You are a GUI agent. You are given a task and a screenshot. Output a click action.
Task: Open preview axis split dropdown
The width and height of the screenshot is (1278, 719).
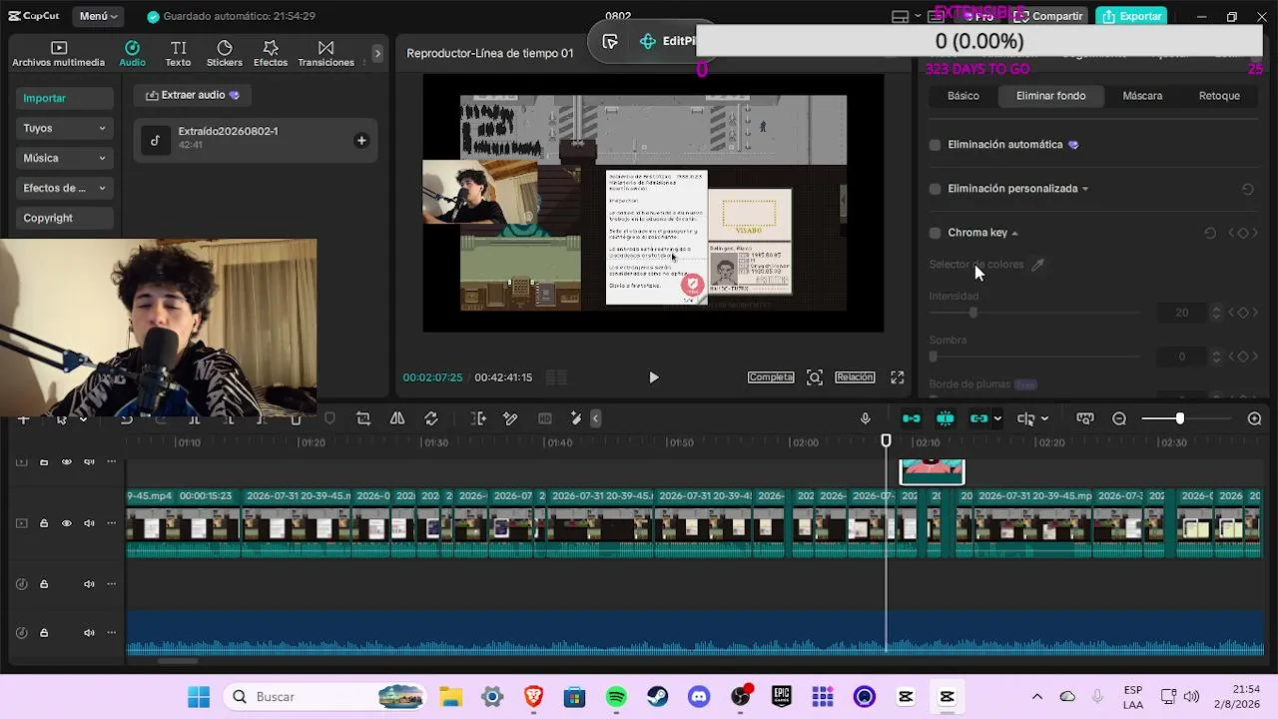tap(1044, 418)
